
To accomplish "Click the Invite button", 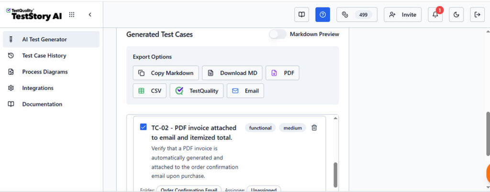I will pos(403,15).
